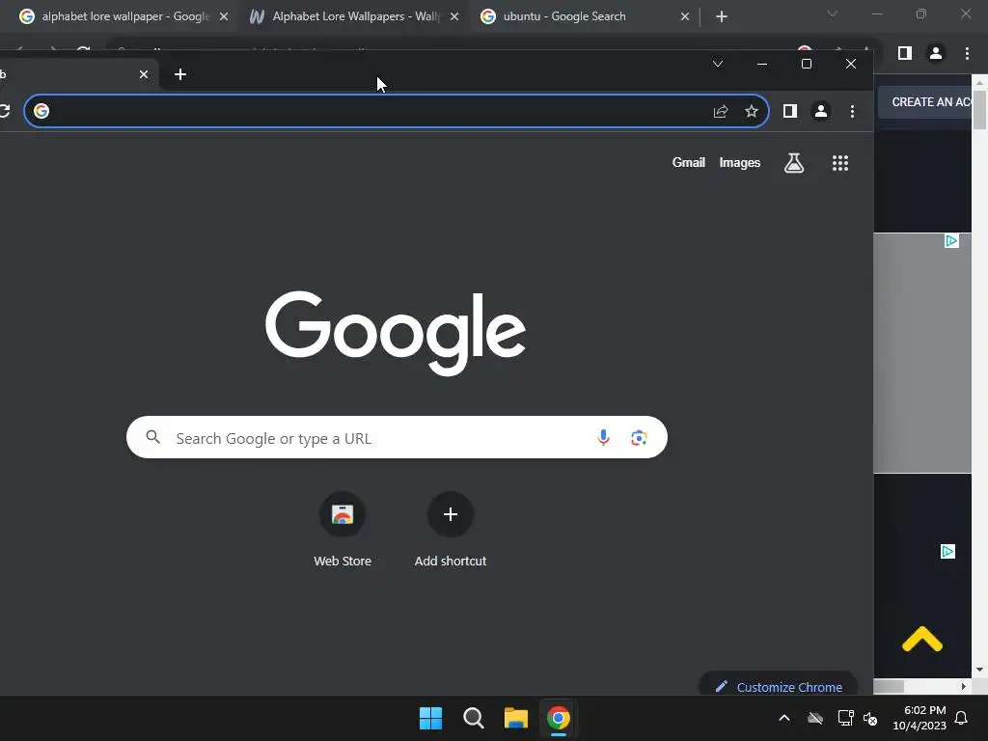988x741 pixels.
Task: Click the Google logo
Action: coord(396,333)
